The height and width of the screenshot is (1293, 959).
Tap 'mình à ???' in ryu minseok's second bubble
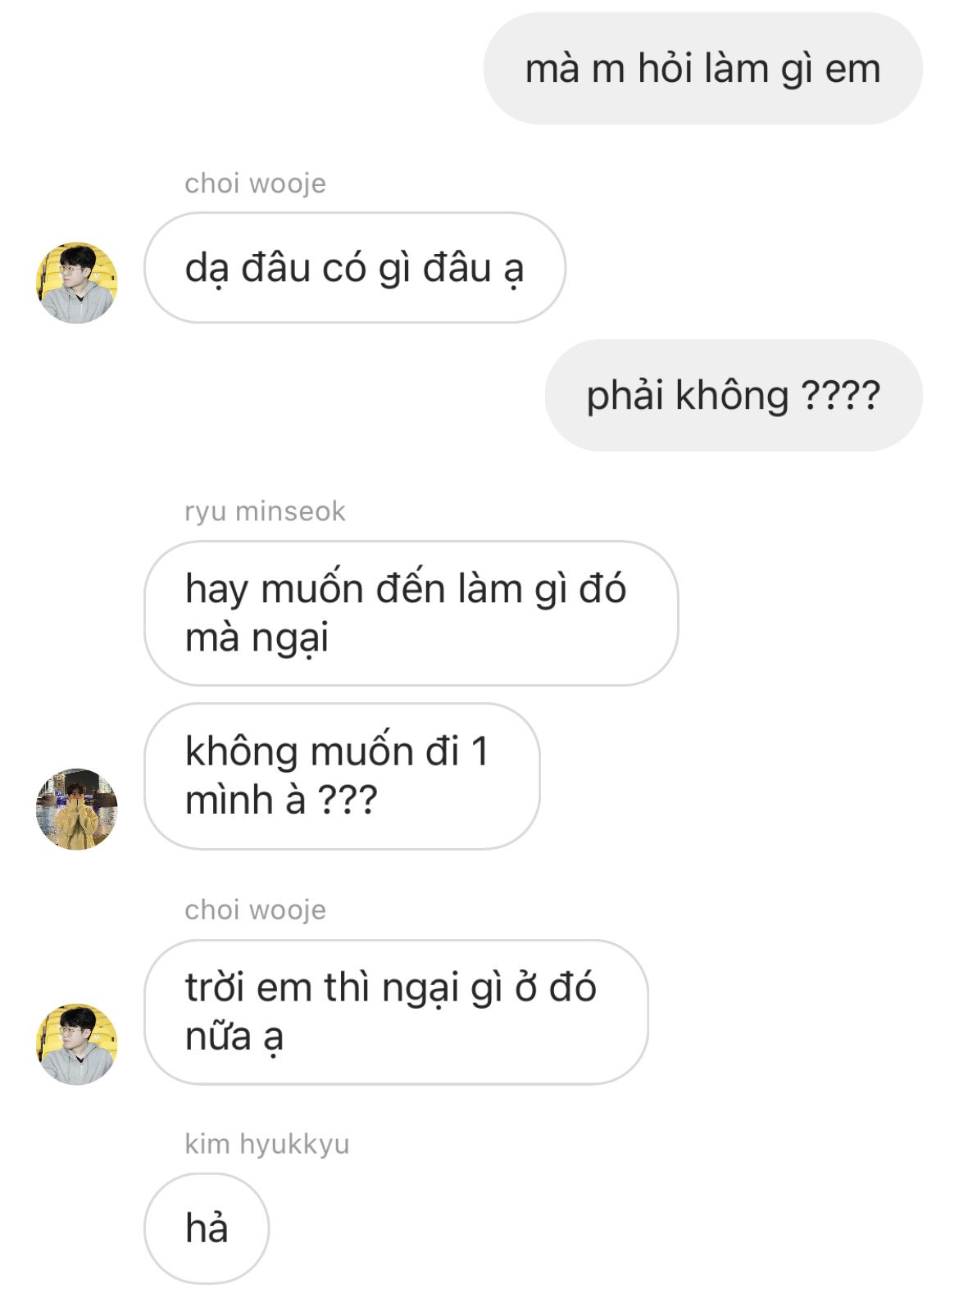(281, 800)
